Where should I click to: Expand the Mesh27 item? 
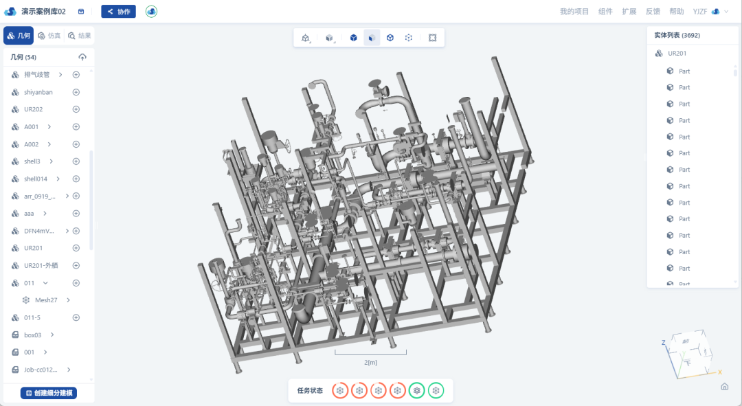pos(68,300)
